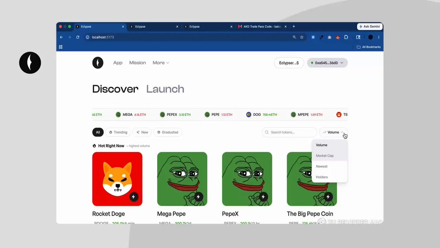The height and width of the screenshot is (248, 440).
Task: Open the Chrome three-dot menu
Action: tap(379, 37)
